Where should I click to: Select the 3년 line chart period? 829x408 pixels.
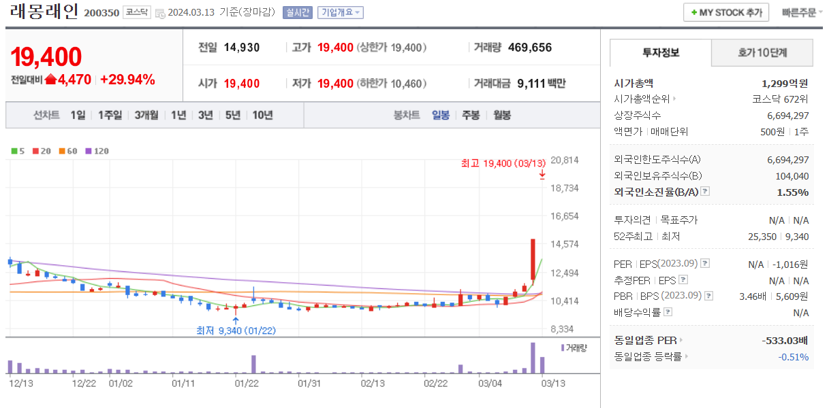pyautogui.click(x=206, y=115)
